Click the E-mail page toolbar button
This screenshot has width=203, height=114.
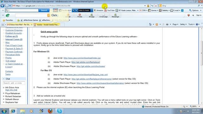point(103,16)
